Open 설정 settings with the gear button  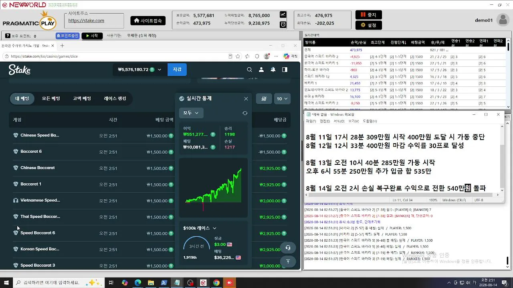coord(368,25)
